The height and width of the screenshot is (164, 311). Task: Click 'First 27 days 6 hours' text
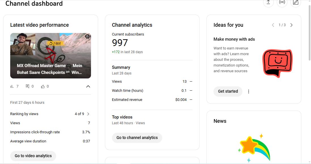point(27,103)
